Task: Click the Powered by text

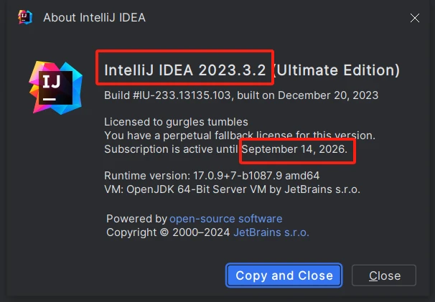Action: [136, 219]
